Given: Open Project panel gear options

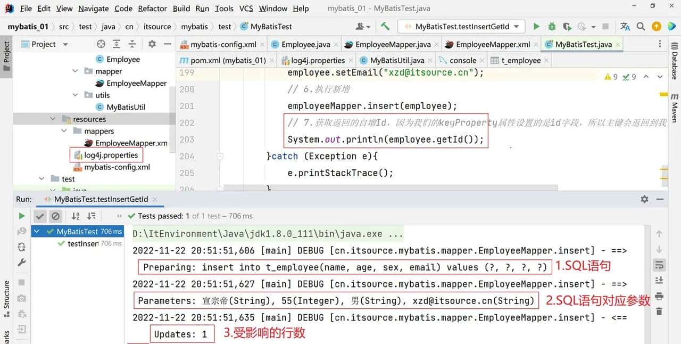Looking at the screenshot, I should (152, 44).
